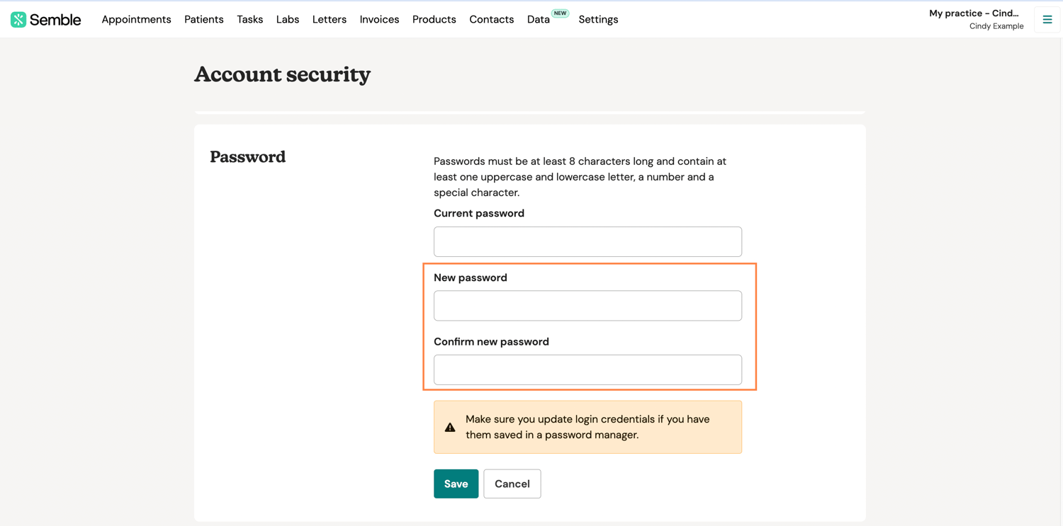1063x526 pixels.
Task: Open the Labs section
Action: (288, 19)
